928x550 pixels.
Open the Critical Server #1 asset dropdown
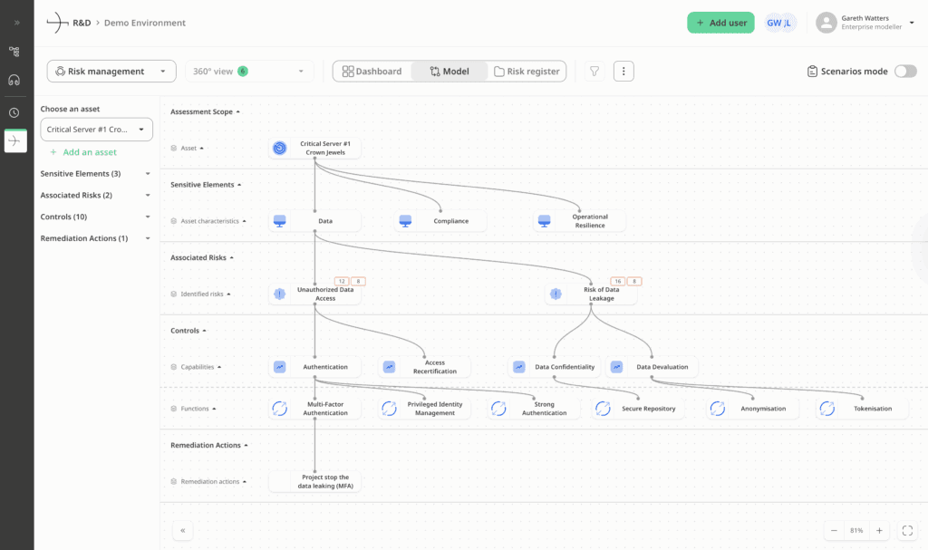tap(96, 130)
